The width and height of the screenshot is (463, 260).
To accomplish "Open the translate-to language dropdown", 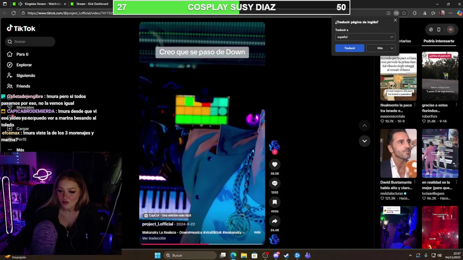I will click(x=365, y=37).
